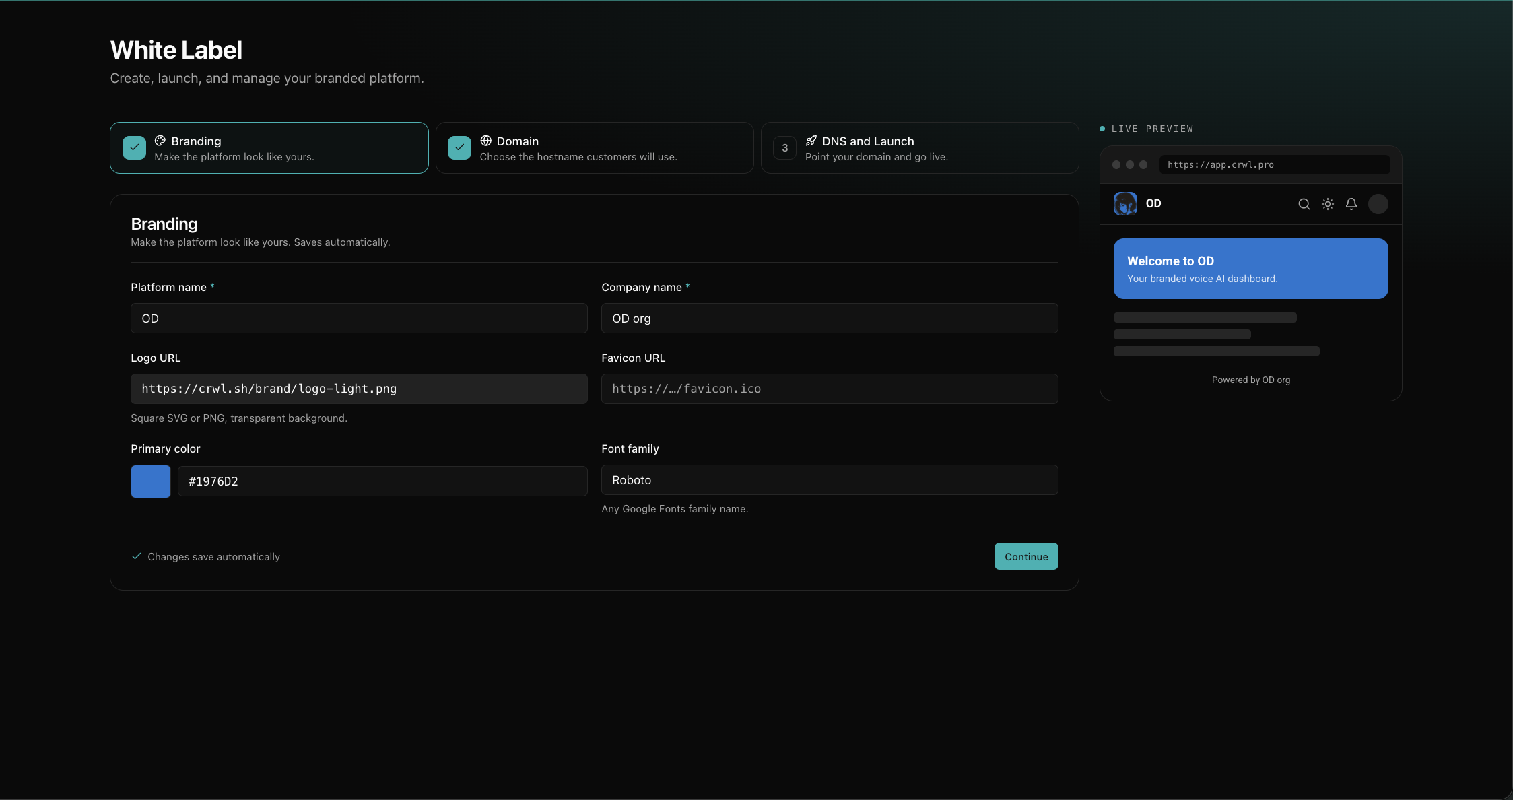Click the 'Your branded voice AI dashboard.' text

(1202, 279)
